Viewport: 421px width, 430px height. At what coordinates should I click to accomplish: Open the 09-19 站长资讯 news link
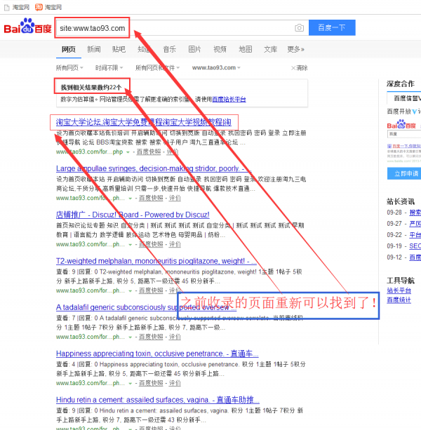tap(415, 246)
